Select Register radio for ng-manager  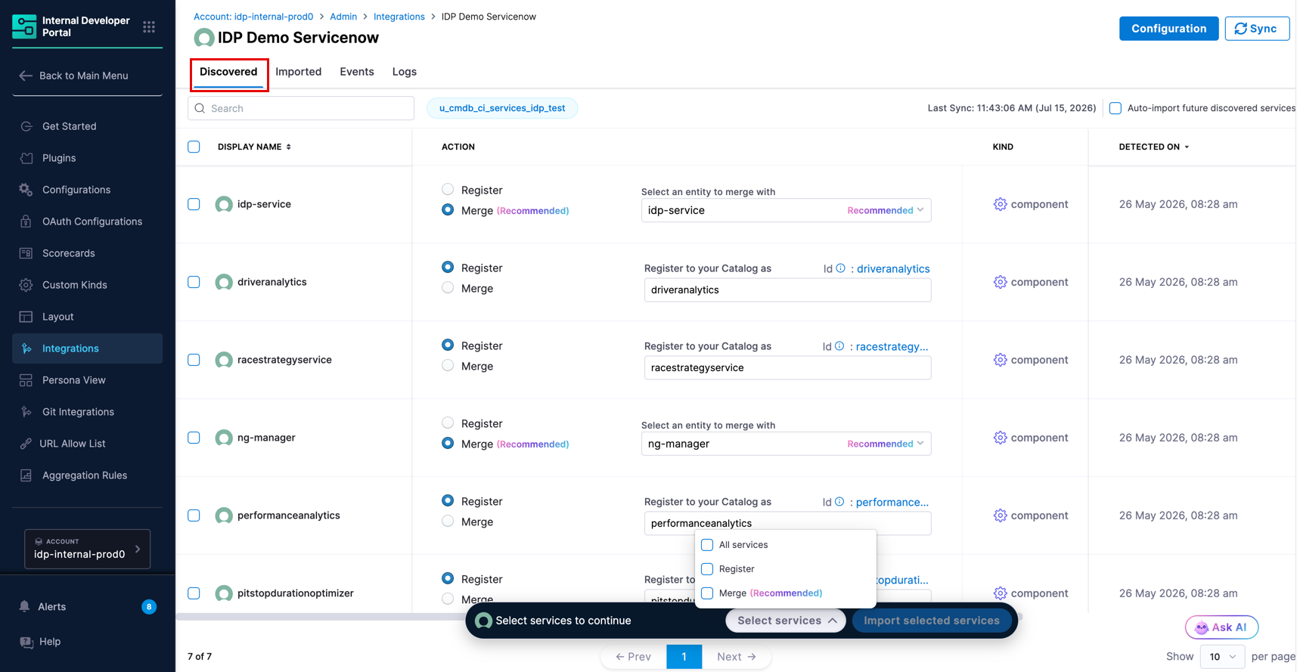point(448,423)
